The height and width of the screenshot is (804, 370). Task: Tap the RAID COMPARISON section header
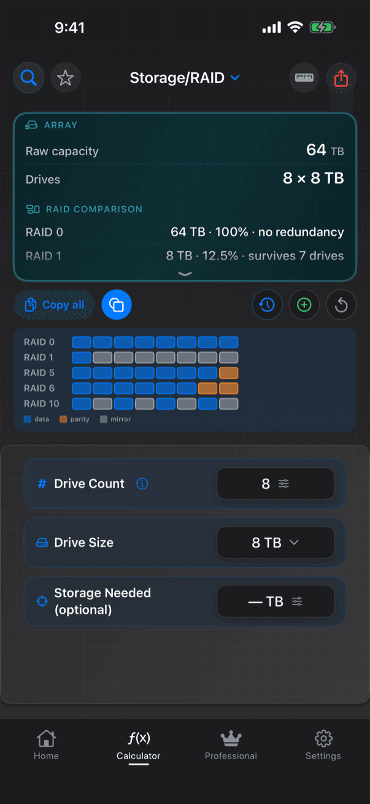(84, 209)
